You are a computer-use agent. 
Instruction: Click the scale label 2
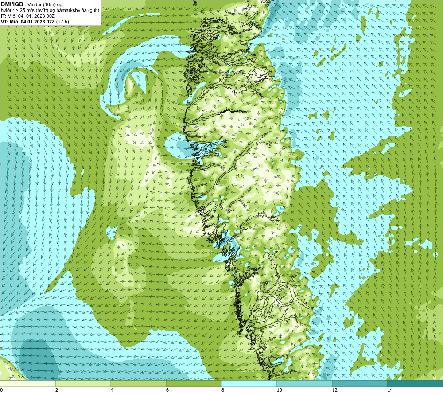click(57, 390)
